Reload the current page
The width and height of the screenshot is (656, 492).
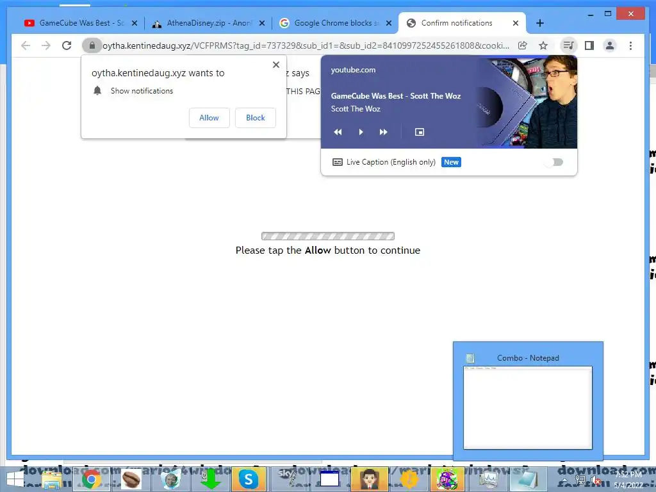[67, 45]
